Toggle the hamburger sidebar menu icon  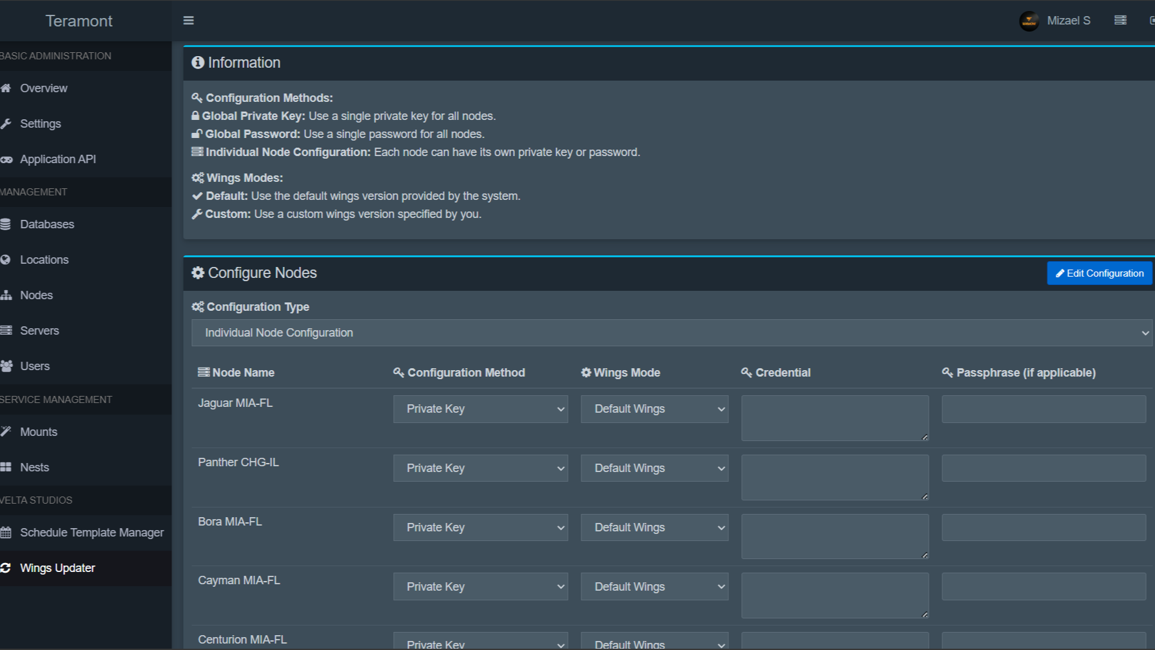coord(188,21)
